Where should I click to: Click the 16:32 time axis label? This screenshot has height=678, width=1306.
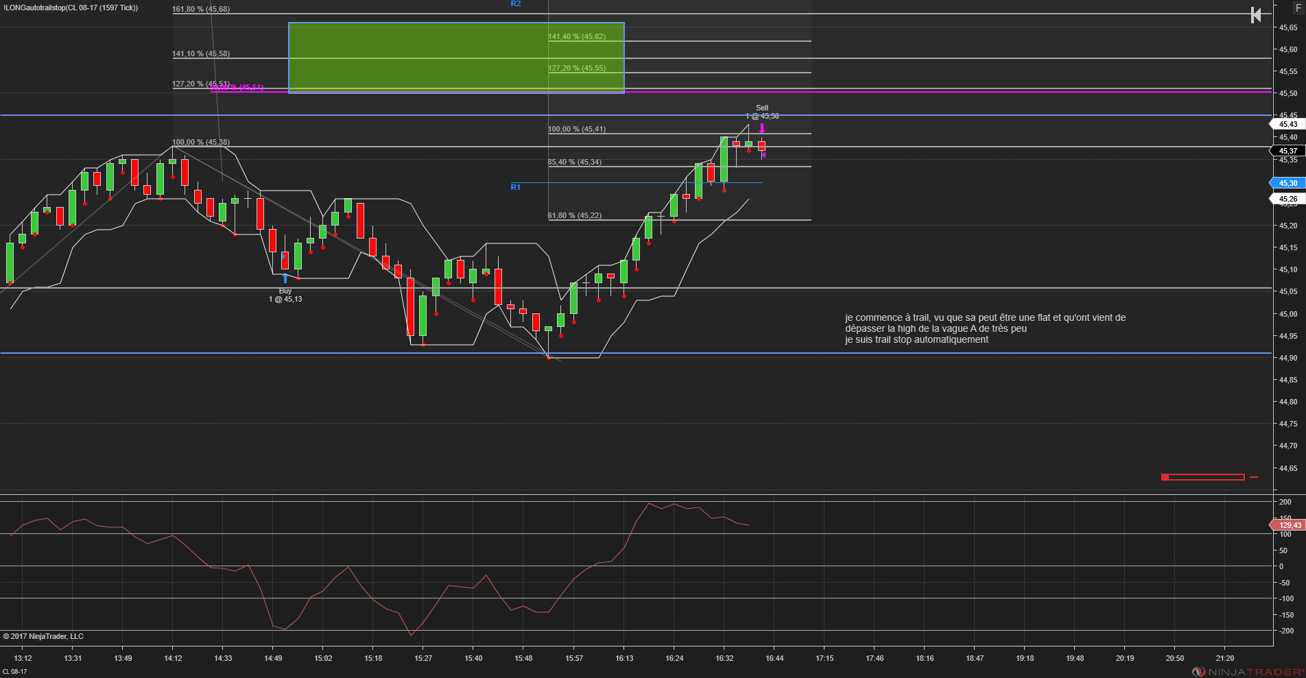(x=724, y=658)
